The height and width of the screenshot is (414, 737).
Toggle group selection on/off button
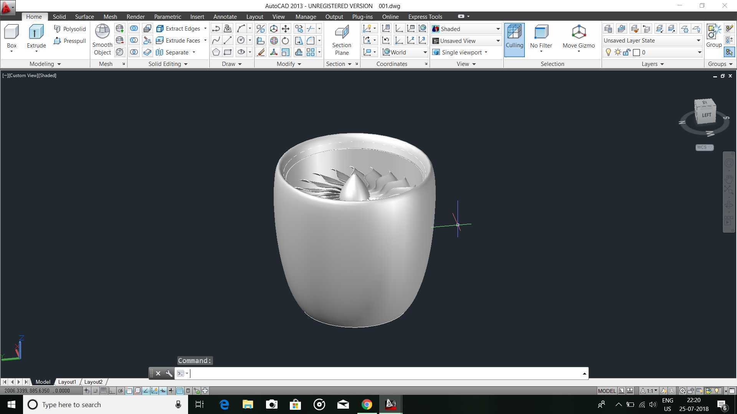(729, 52)
